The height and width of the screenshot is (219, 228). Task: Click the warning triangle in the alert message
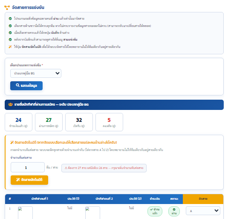pos(66,168)
